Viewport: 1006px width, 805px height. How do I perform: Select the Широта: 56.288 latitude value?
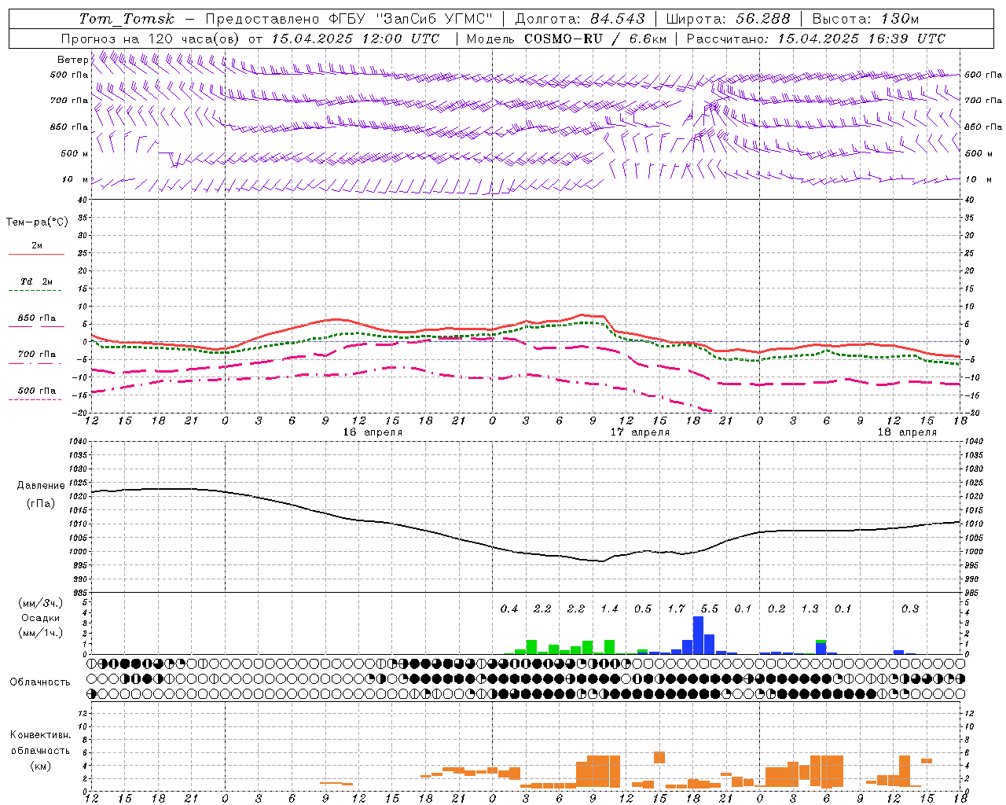click(x=728, y=19)
